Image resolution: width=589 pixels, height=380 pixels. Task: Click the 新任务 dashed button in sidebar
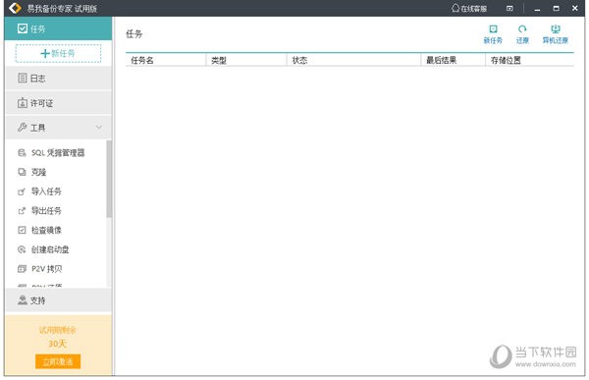tap(58, 53)
